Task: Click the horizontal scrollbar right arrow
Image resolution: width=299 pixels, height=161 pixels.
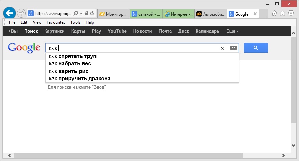Action: coord(283,156)
